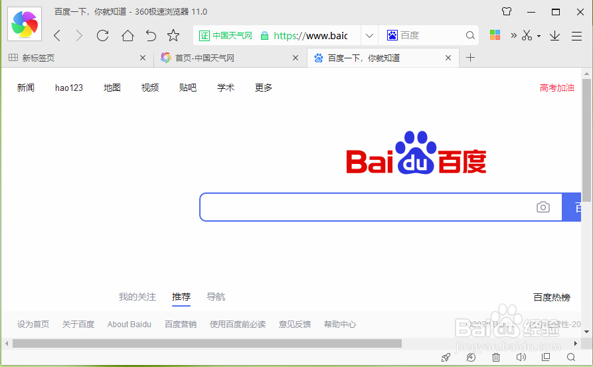Open the 新闻 link
Image resolution: width=593 pixels, height=367 pixels.
tap(26, 88)
